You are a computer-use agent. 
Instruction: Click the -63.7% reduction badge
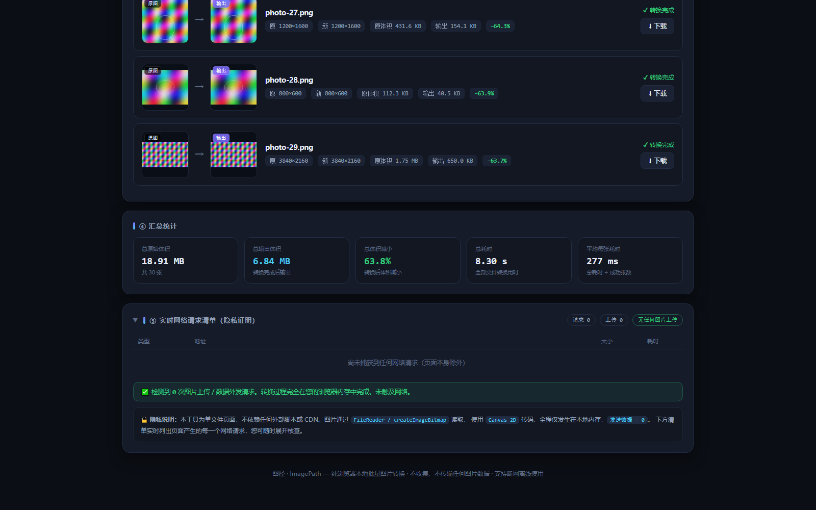(x=497, y=161)
